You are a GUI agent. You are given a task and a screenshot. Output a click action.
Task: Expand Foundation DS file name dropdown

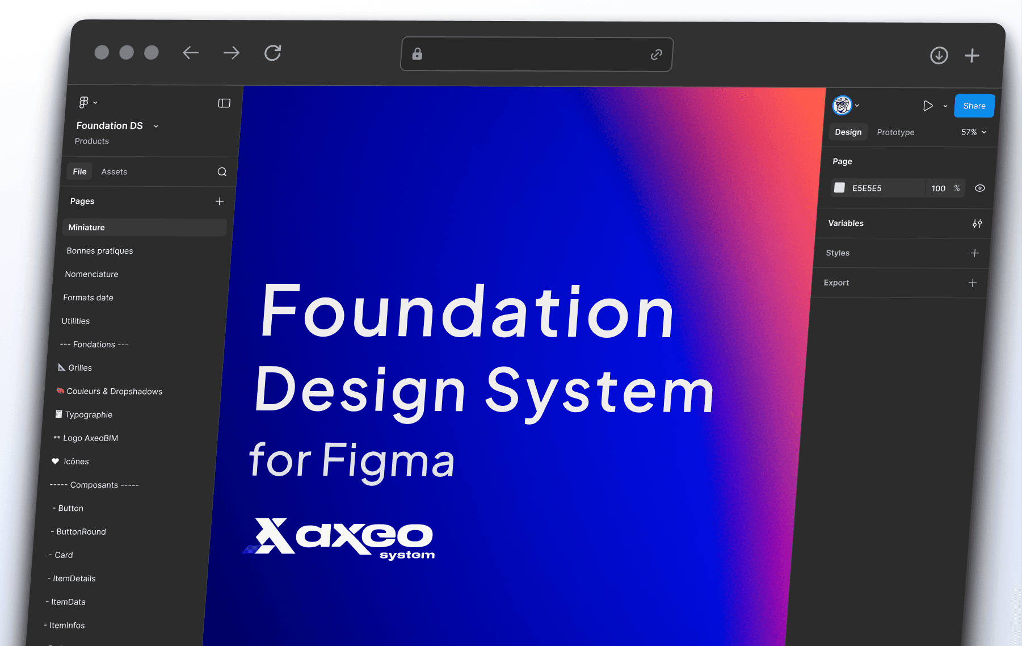(x=156, y=126)
